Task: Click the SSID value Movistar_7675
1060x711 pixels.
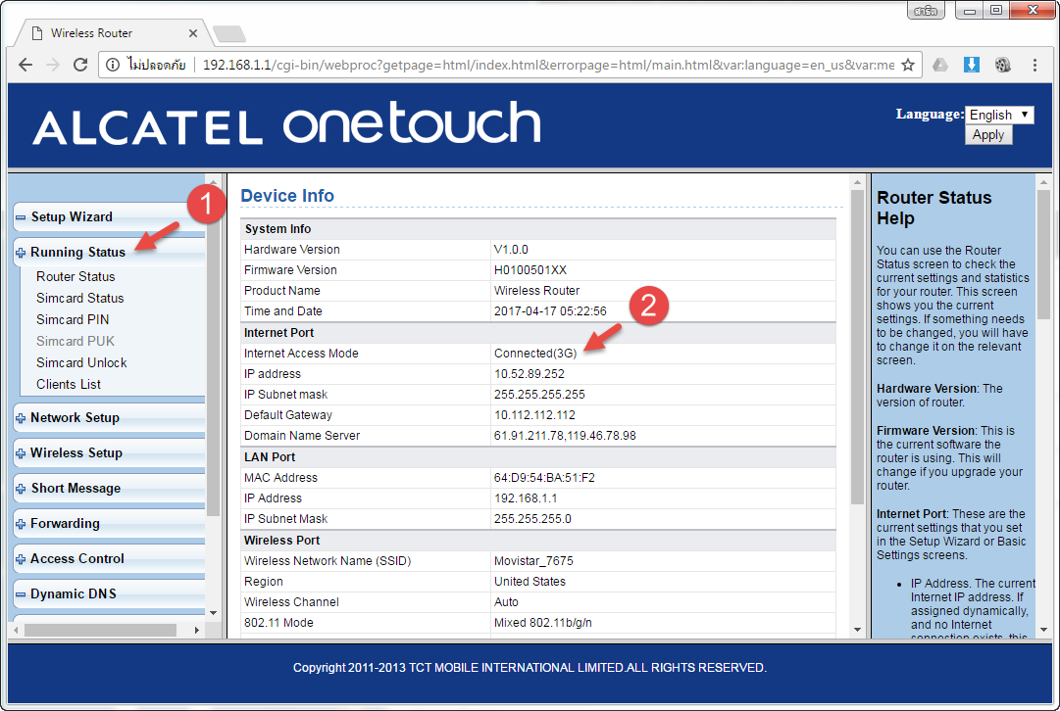Action: pyautogui.click(x=533, y=561)
